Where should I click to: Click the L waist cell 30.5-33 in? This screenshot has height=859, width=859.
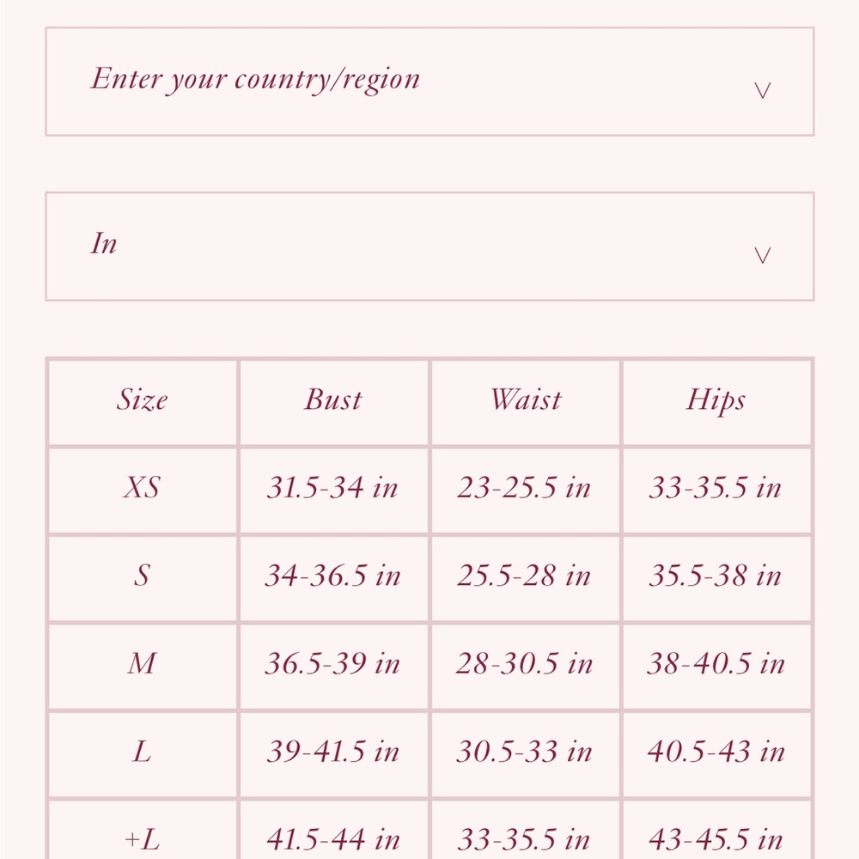click(x=526, y=752)
